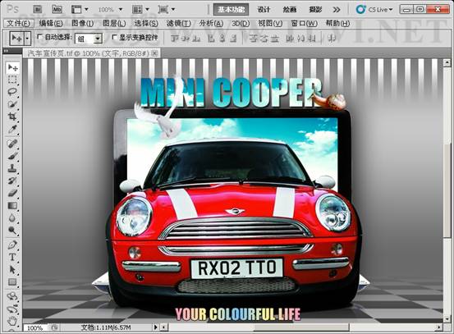This screenshot has width=454, height=334.
Task: Select the Path Selection tool
Action: click(12, 270)
